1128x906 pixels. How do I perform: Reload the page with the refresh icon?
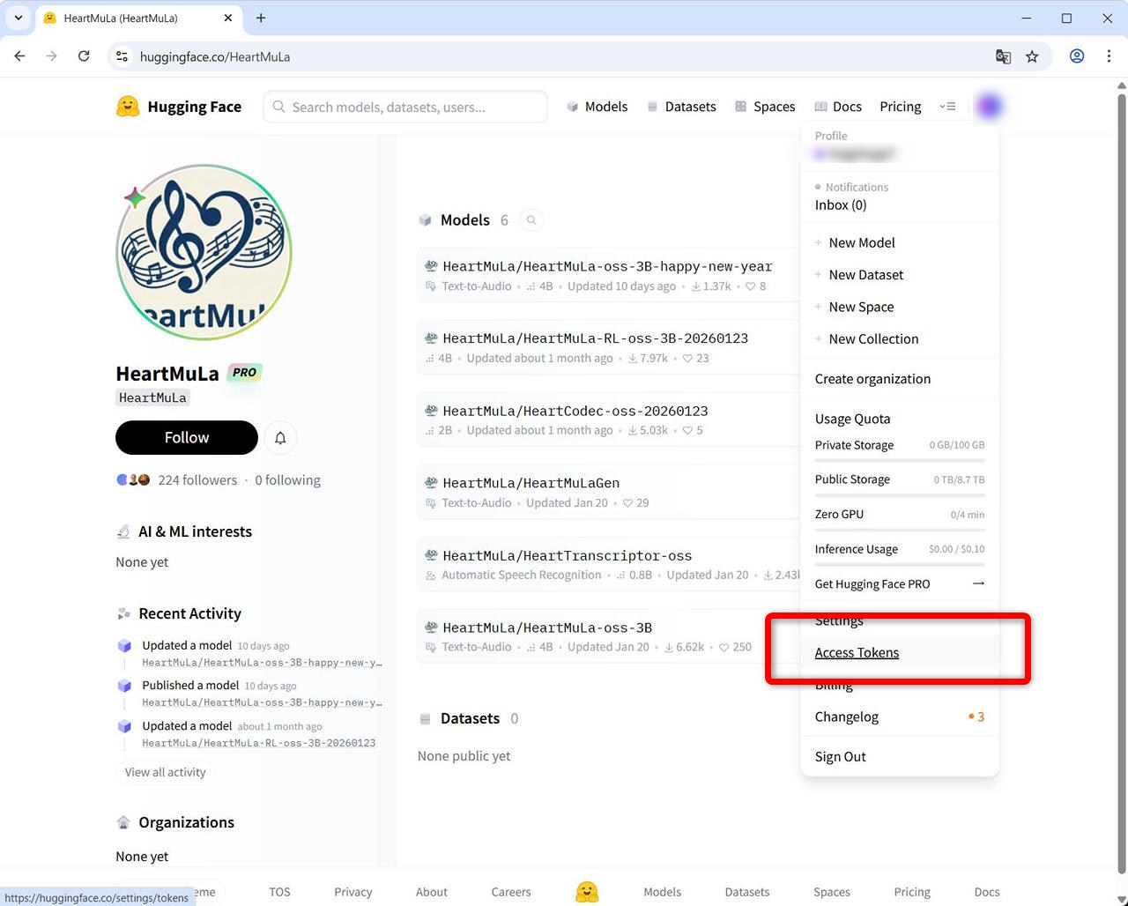tap(84, 56)
